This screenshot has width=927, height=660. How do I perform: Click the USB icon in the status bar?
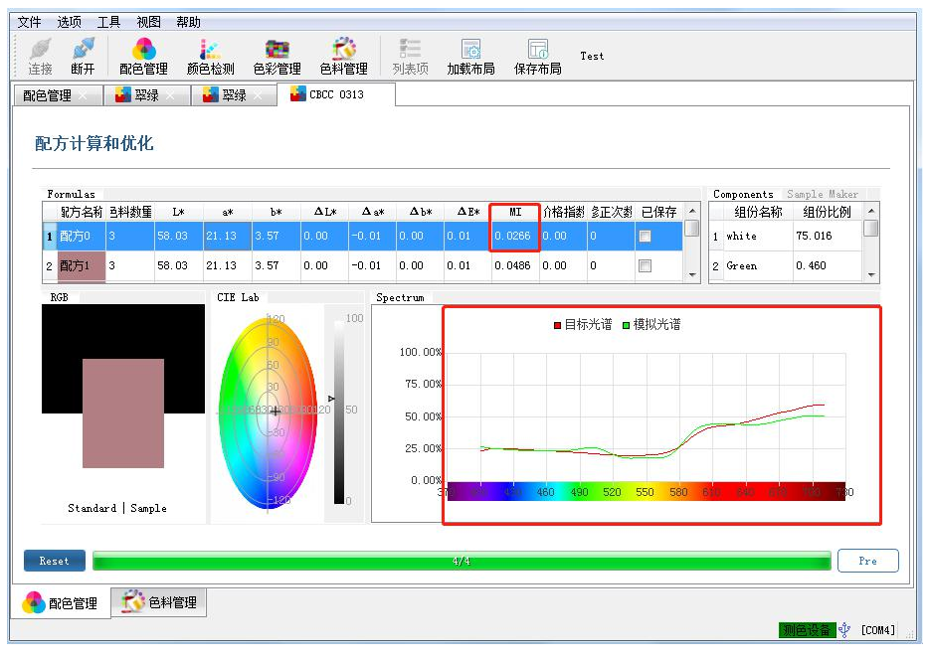coord(844,629)
